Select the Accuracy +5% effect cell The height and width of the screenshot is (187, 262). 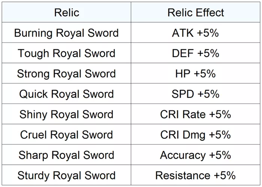click(195, 155)
